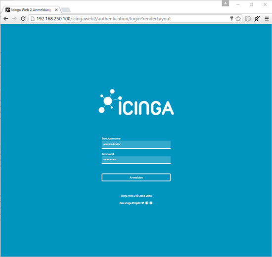The height and width of the screenshot is (257, 272).
Task: Click the browser back arrow
Action: click(x=6, y=19)
